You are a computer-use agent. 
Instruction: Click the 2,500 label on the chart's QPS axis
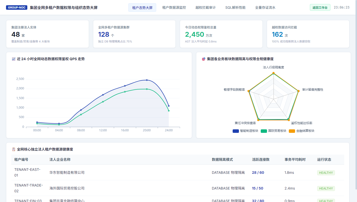tap(20, 79)
